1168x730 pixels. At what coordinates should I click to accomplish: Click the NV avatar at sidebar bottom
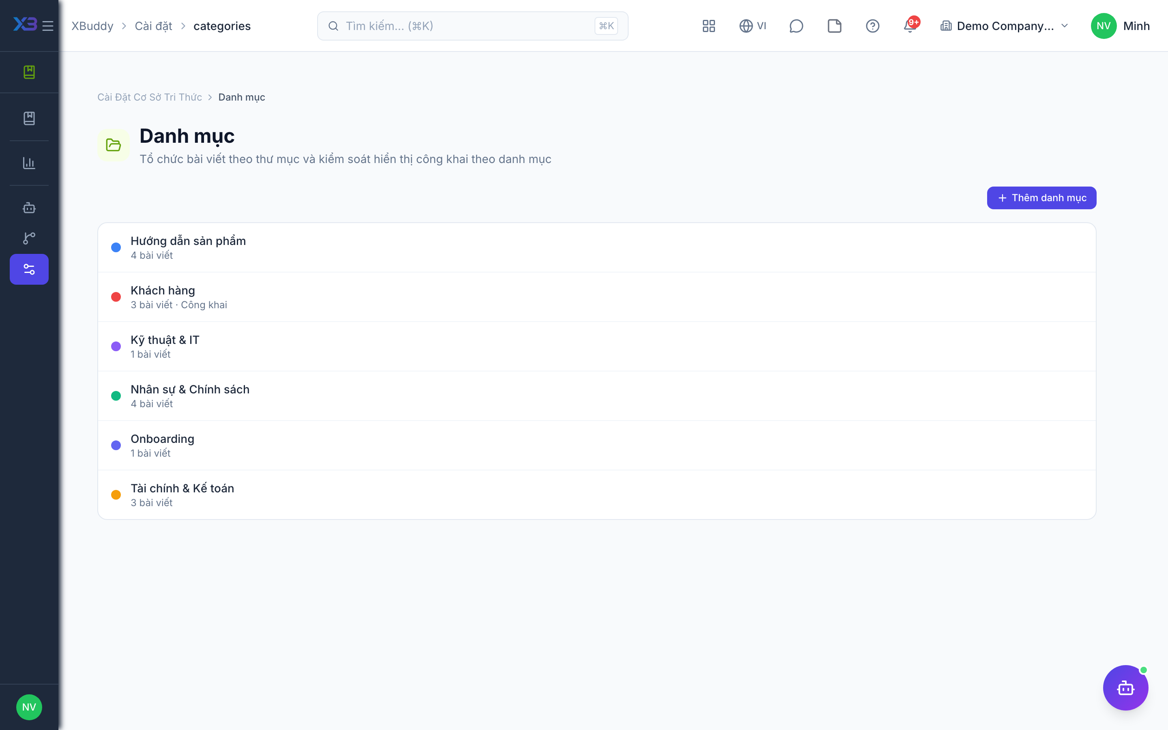(29, 707)
